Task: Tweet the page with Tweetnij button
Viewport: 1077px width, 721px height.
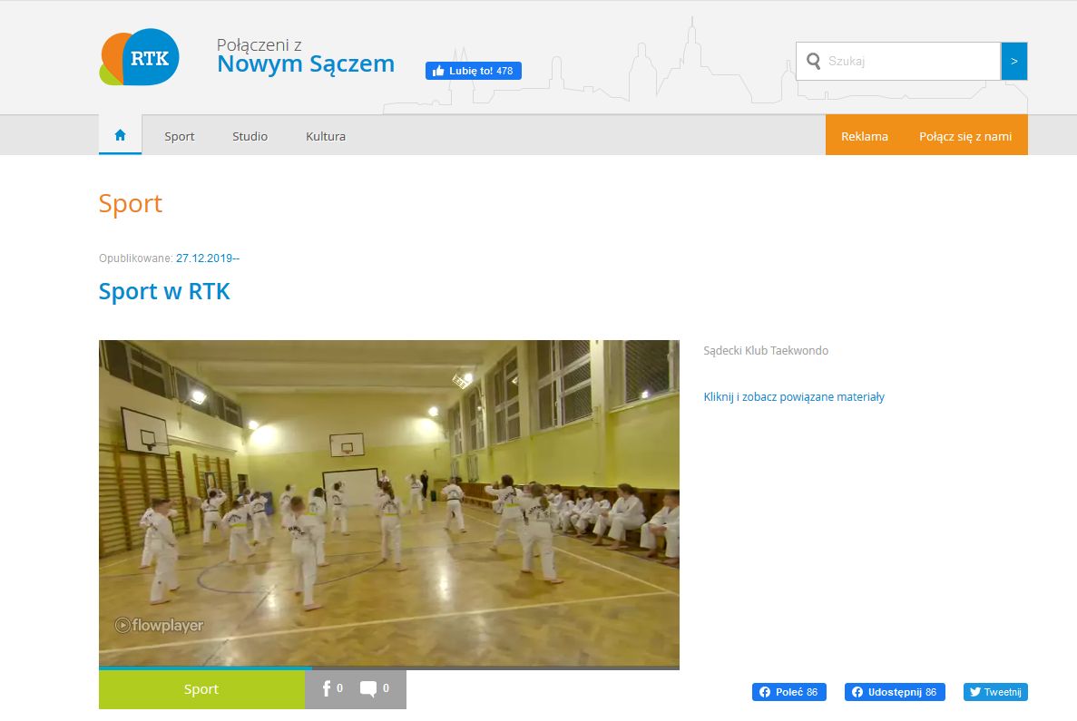Action: click(994, 692)
